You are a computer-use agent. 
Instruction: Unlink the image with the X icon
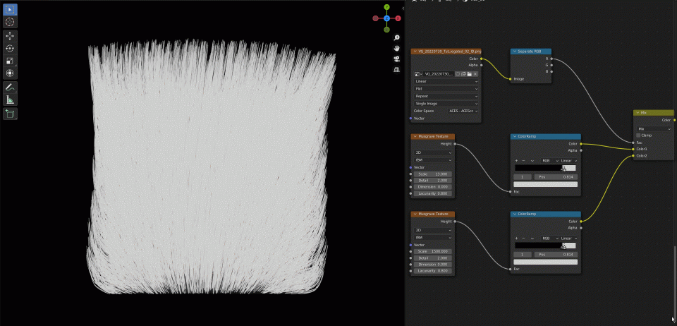click(x=475, y=74)
